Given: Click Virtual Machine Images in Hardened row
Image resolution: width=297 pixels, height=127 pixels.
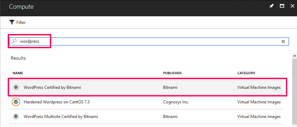Looking at the screenshot, I should pos(259,102).
